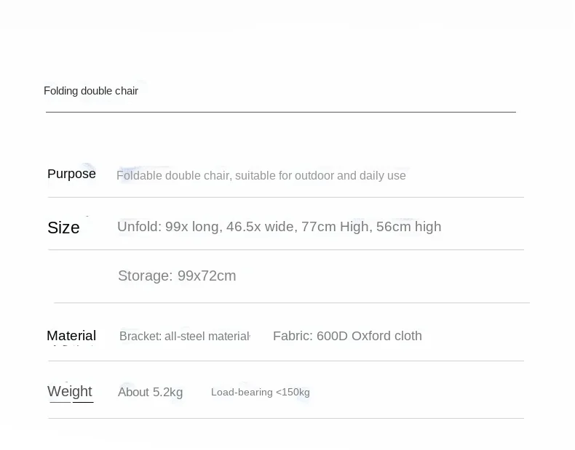Click the foldable double chair purpose description
The image size is (575, 450).
(261, 176)
